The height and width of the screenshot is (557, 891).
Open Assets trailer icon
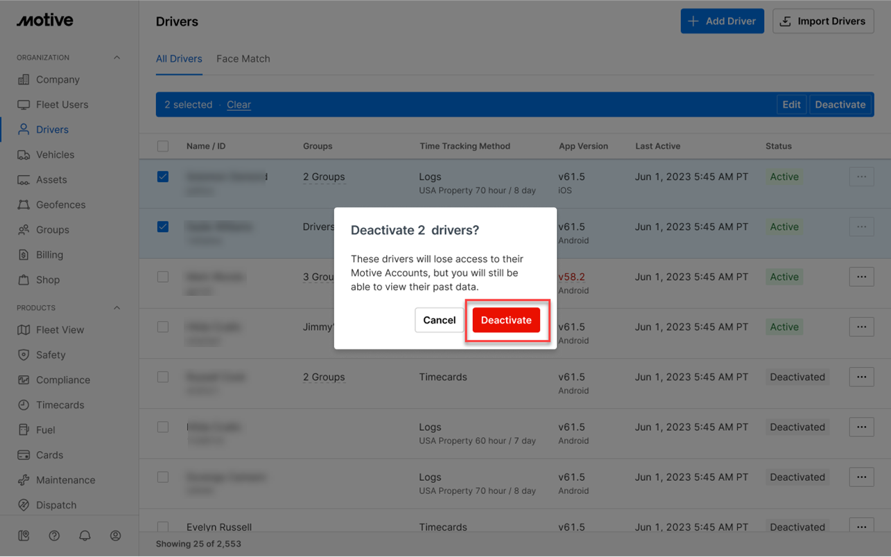pos(24,179)
